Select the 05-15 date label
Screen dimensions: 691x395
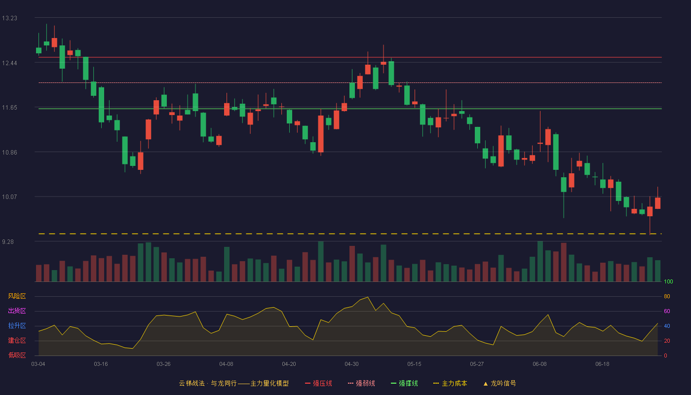point(414,364)
